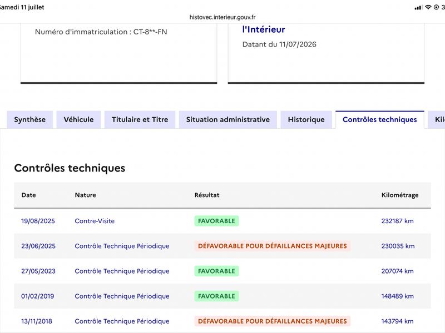445x333 pixels.
Task: Click the Résultat column header
Action: click(207, 195)
